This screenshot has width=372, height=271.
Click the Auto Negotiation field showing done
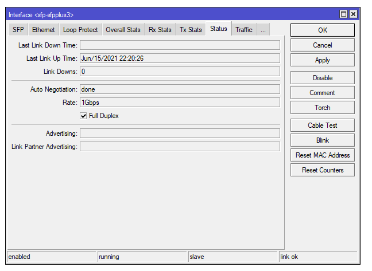pyautogui.click(x=180, y=89)
